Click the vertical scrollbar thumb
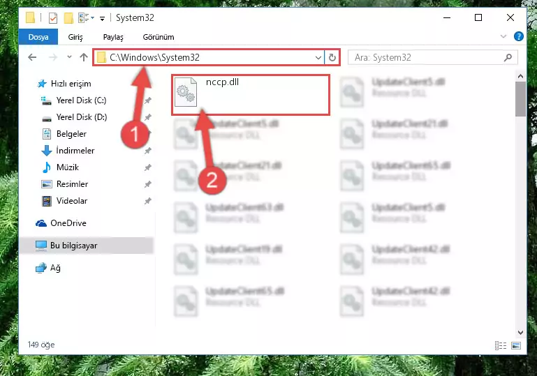The width and height of the screenshot is (537, 376). click(x=520, y=99)
